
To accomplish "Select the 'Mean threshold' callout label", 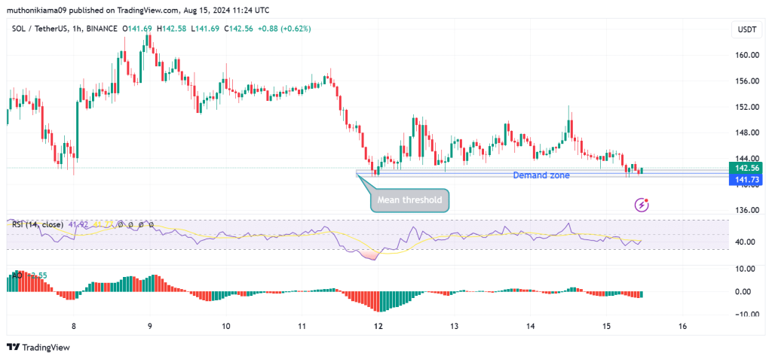I will 409,200.
